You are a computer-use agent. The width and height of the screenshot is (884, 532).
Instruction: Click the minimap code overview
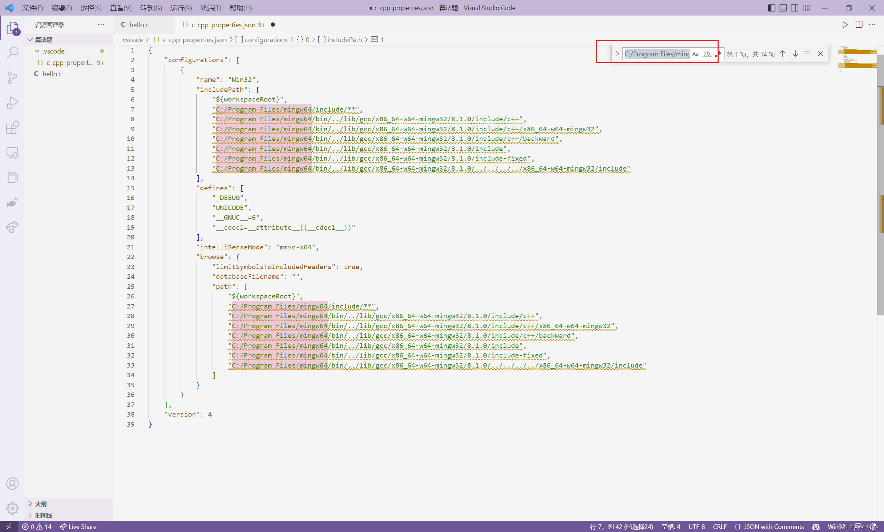click(x=857, y=59)
